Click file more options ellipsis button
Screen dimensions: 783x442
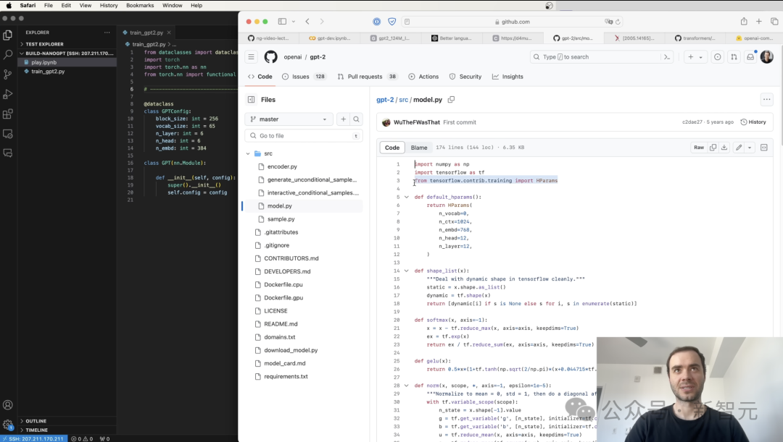pos(766,100)
